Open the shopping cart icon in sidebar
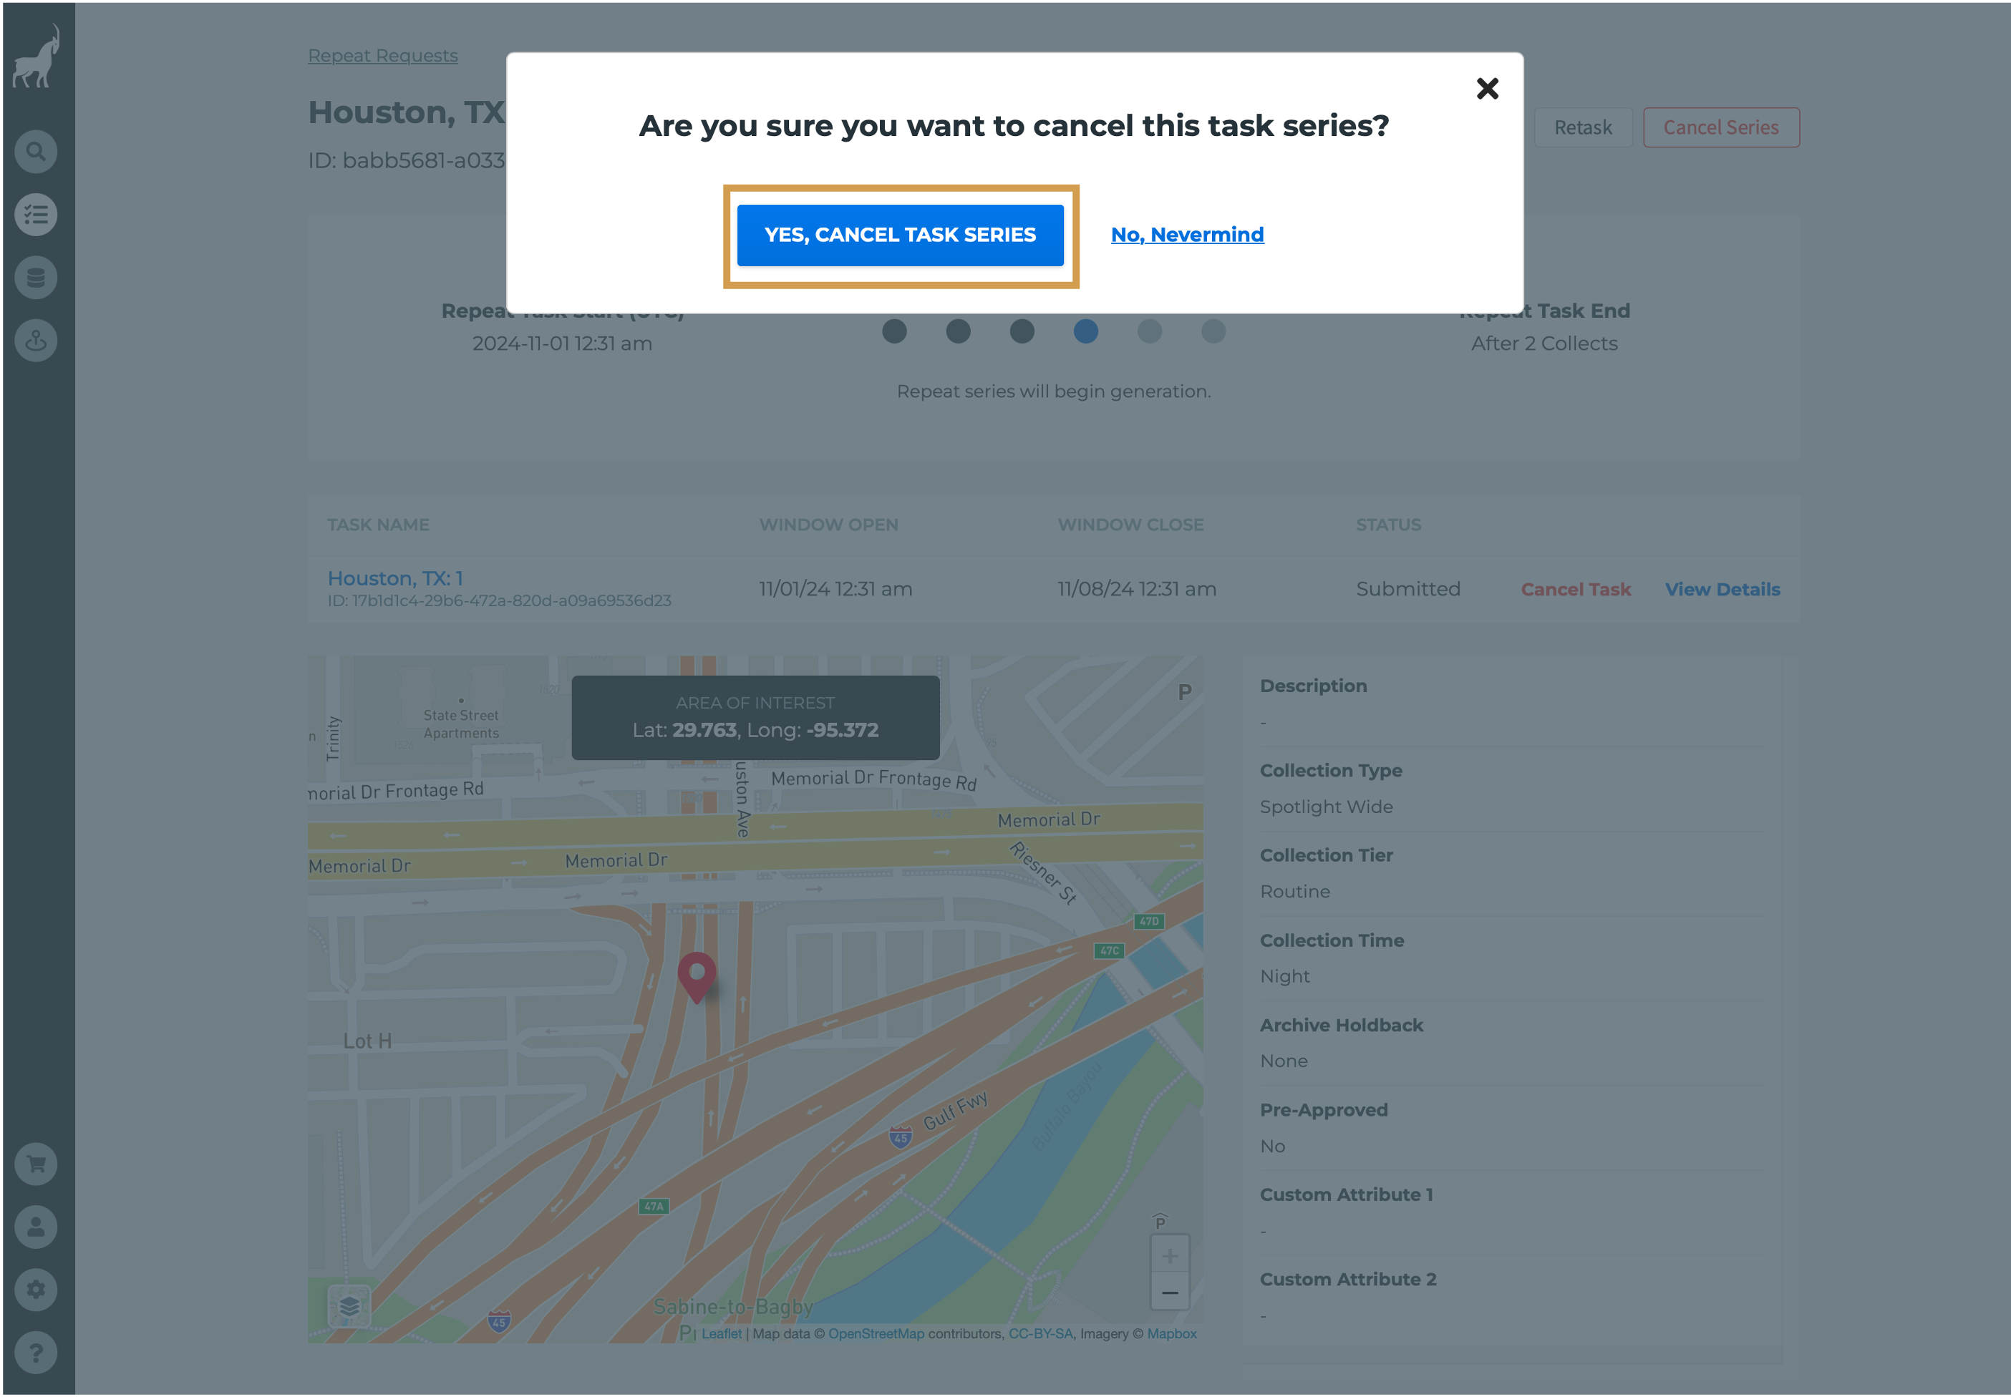This screenshot has height=1397, width=2011. click(36, 1163)
